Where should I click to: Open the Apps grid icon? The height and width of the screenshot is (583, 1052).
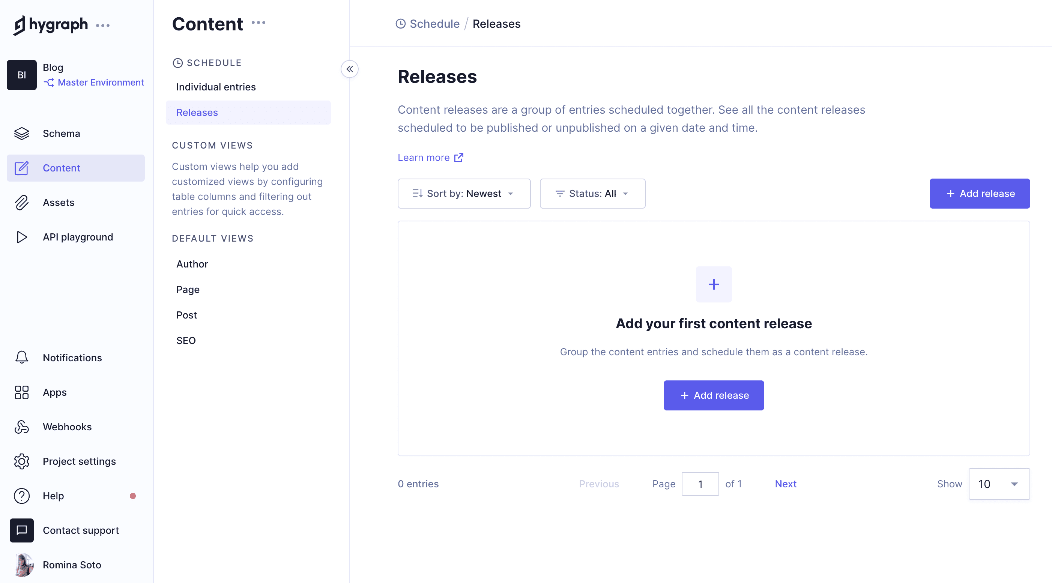click(21, 392)
